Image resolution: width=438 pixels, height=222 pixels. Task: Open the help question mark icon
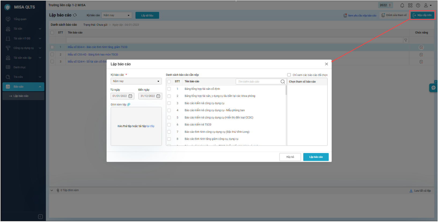tap(418, 5)
